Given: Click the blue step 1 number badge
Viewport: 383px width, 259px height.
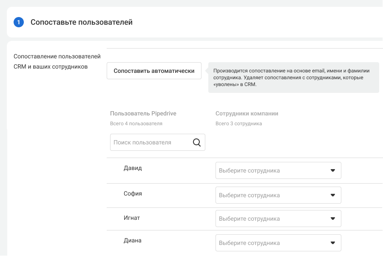Looking at the screenshot, I should coord(19,22).
